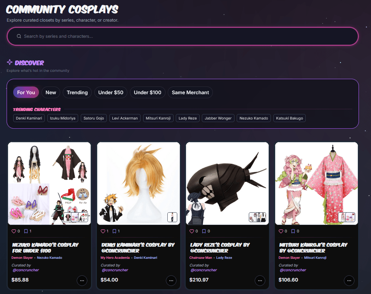
Task: Open the Nezuko Kamado cosplay collage image
Action: pyautogui.click(x=49, y=183)
